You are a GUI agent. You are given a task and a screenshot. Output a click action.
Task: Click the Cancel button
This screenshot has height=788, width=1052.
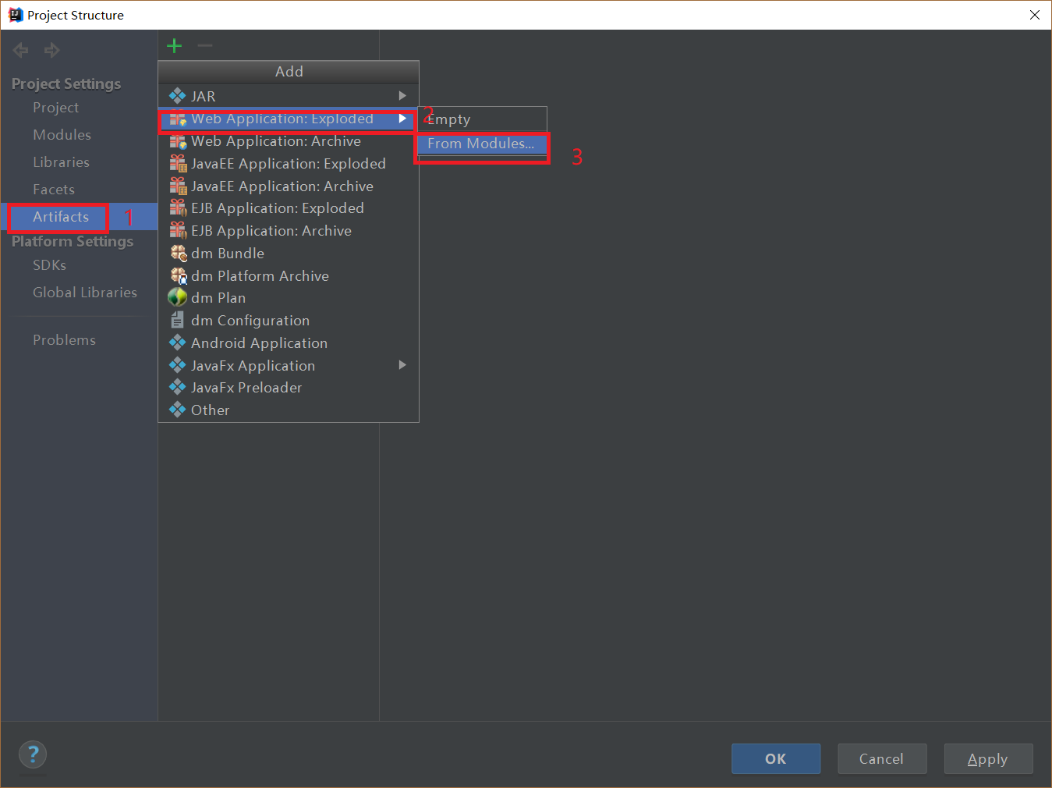(x=882, y=758)
